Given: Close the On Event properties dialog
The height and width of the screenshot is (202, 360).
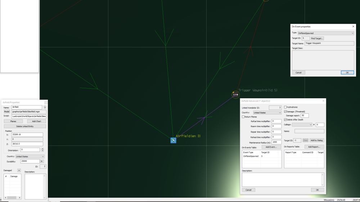Looking at the screenshot, I should click(353, 27).
